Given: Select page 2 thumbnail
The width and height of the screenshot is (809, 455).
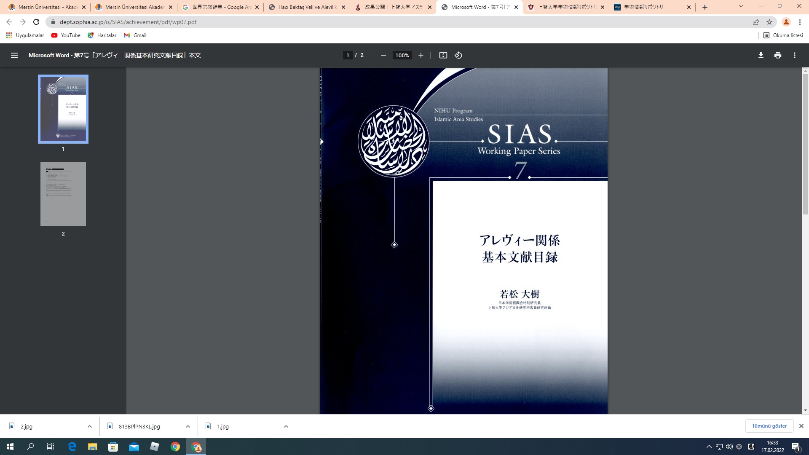Looking at the screenshot, I should (x=63, y=194).
